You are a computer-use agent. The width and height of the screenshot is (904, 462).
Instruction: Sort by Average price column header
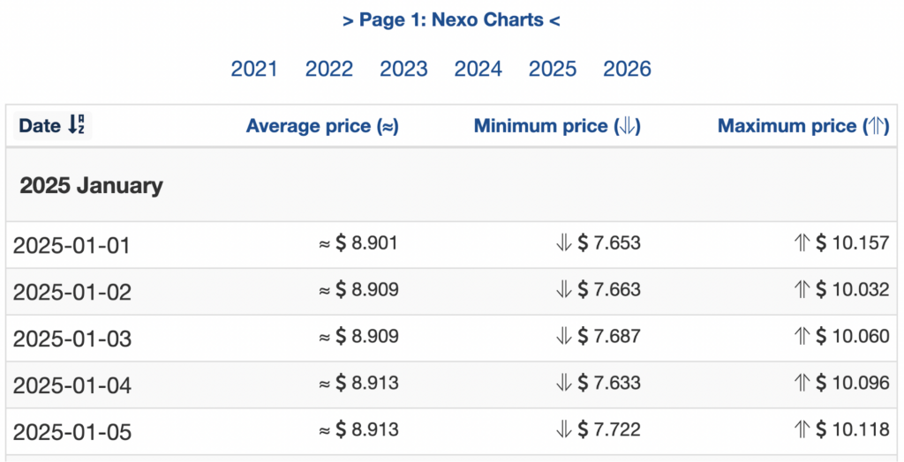(322, 125)
